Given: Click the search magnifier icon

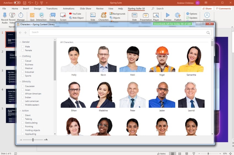Looking at the screenshot, I should click(208, 33).
